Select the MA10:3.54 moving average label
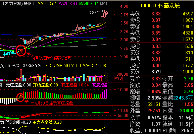Image resolution: width=195 pixels, height=134 pixels. coord(47,3)
